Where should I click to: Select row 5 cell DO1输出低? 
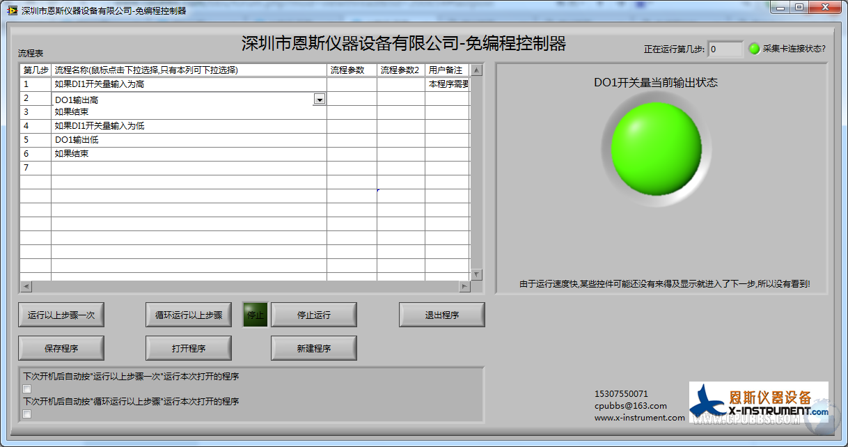(189, 140)
